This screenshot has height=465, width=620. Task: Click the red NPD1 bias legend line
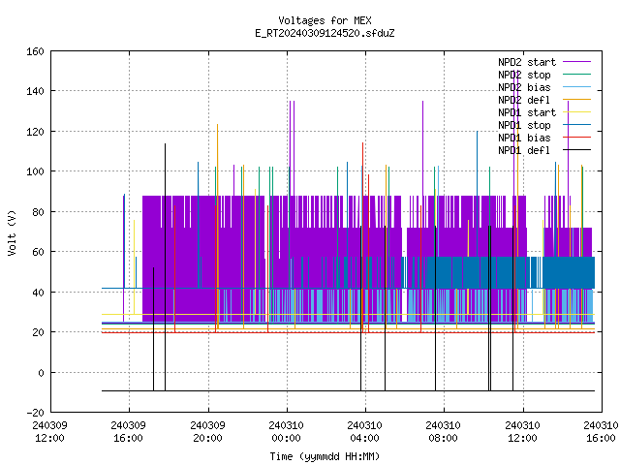[576, 138]
